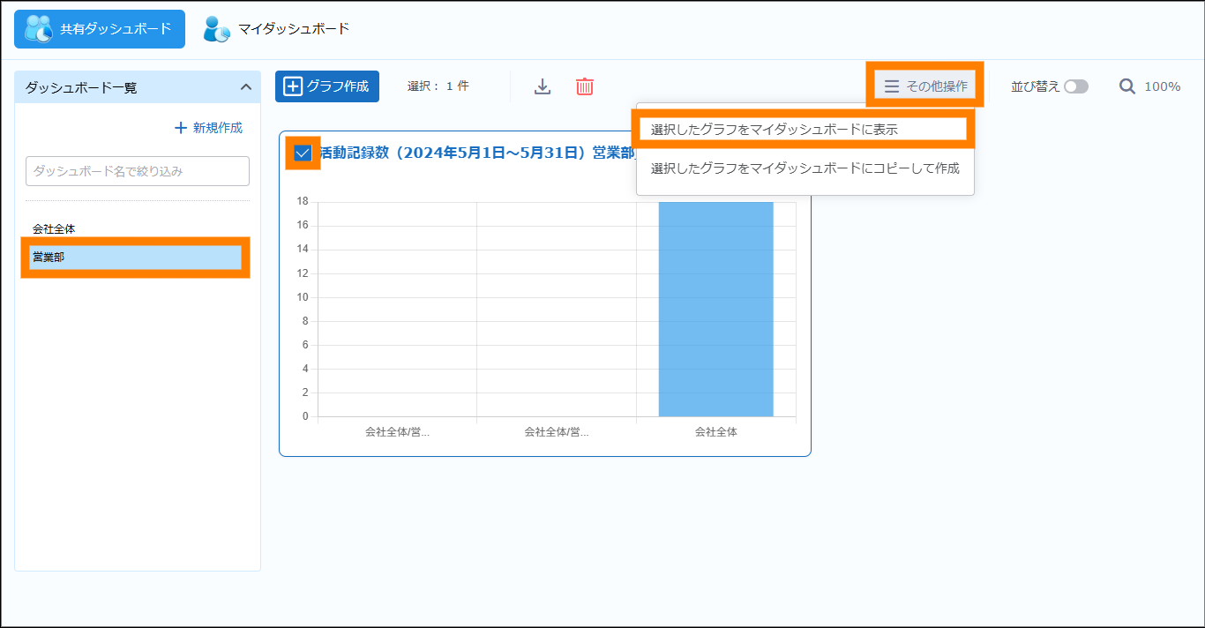Click the plus-box icon on グラフ作成
Screen dimensions: 1205x628
(x=294, y=86)
